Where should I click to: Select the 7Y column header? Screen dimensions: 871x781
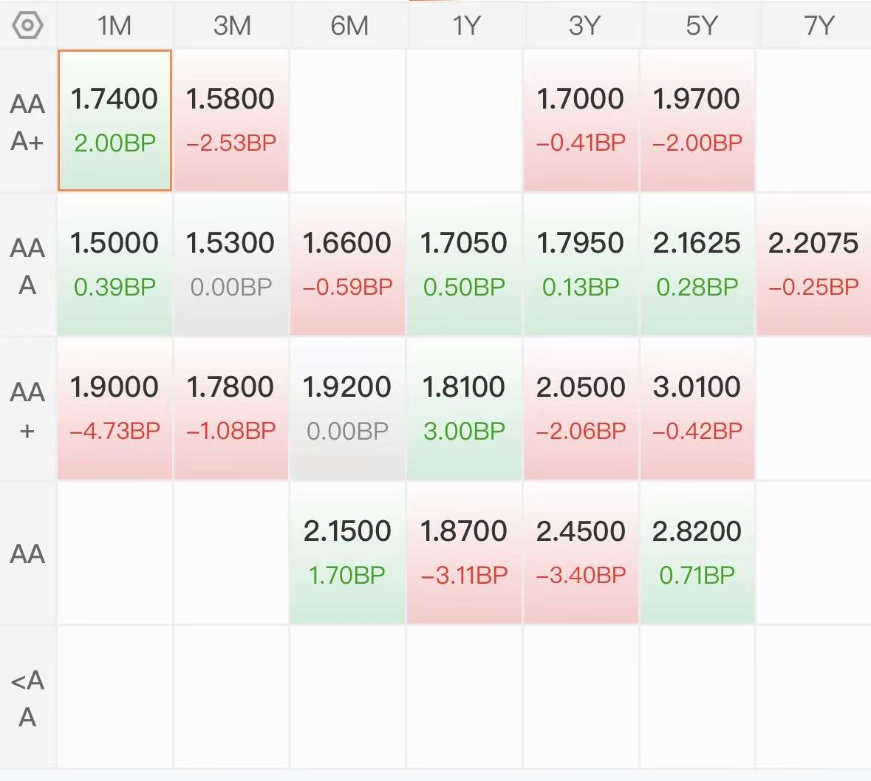814,26
